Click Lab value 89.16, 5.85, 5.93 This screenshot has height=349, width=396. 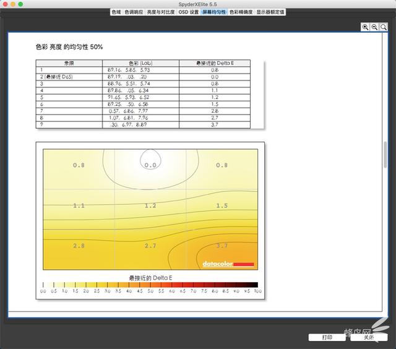pyautogui.click(x=129, y=70)
